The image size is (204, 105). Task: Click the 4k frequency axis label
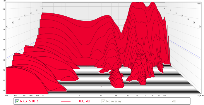[116, 96]
